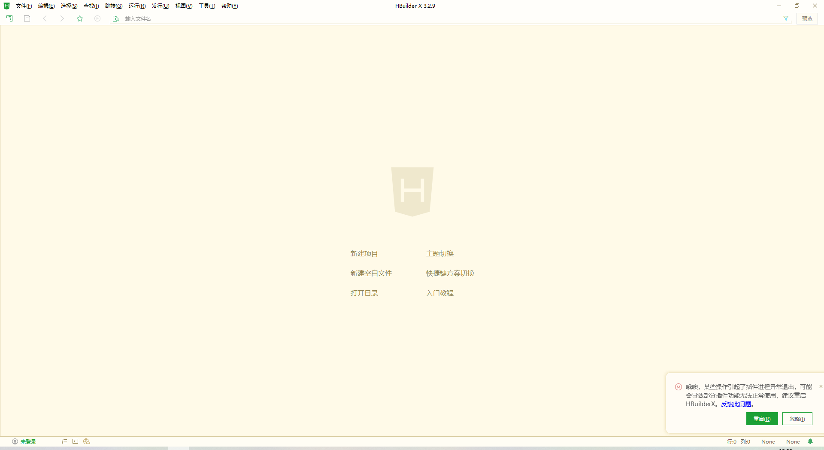Click the 反馈此问题 feedback link
824x450 pixels.
point(736,404)
